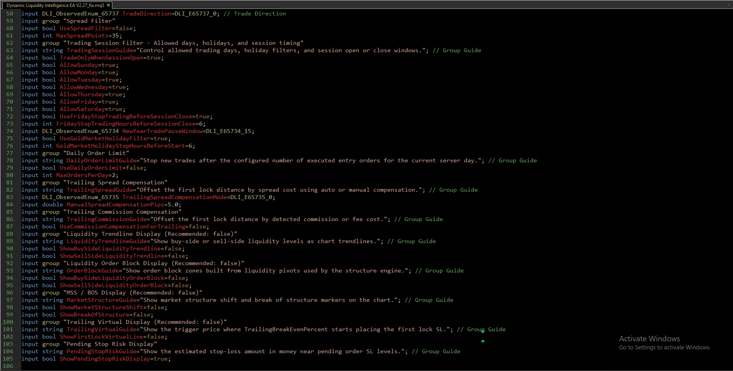Click the UseDailyOrderLimit variable name
Viewport: 733px width, 371px height.
pyautogui.click(x=91, y=168)
